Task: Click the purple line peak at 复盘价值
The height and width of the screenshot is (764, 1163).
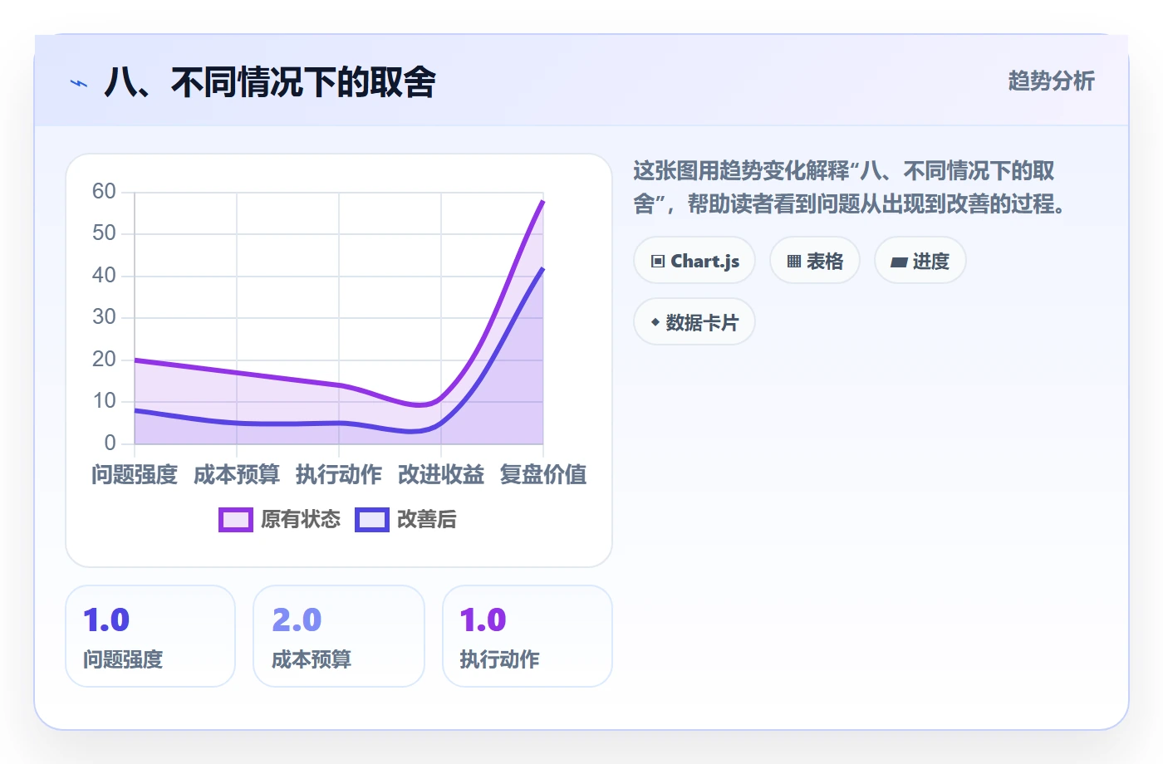Action: pyautogui.click(x=542, y=201)
